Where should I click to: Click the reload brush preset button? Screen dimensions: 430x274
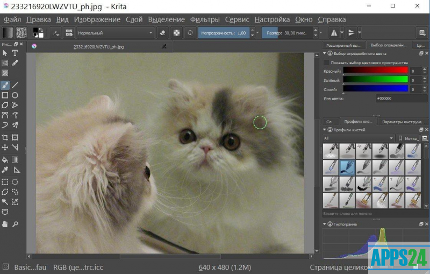point(190,33)
